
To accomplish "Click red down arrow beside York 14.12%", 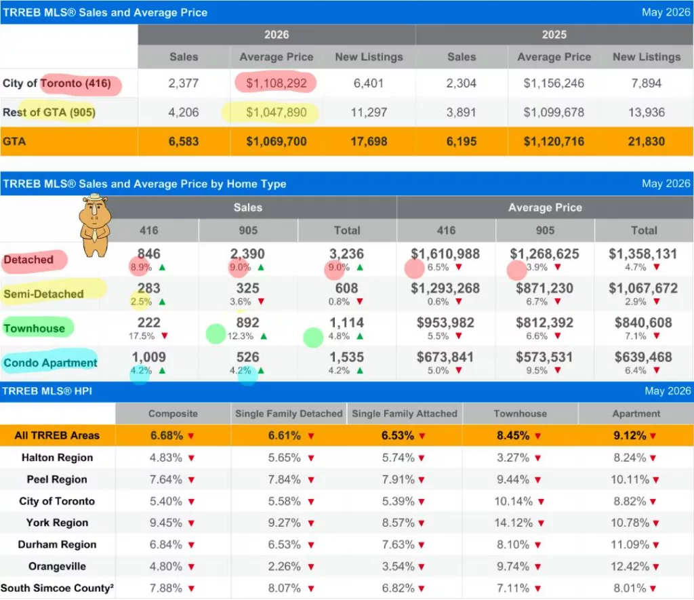I will tap(541, 523).
